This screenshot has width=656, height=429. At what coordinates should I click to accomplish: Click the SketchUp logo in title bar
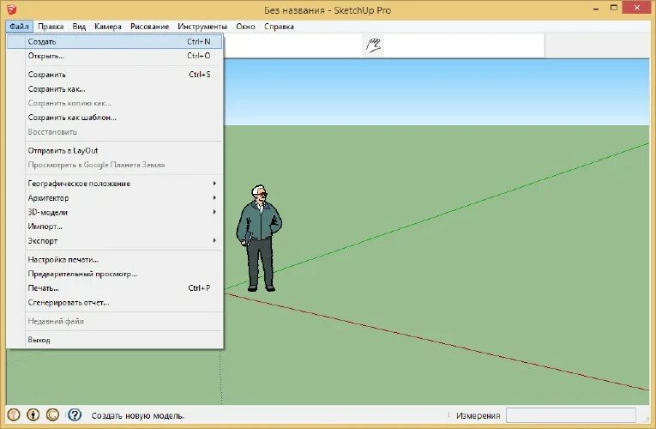tap(12, 9)
